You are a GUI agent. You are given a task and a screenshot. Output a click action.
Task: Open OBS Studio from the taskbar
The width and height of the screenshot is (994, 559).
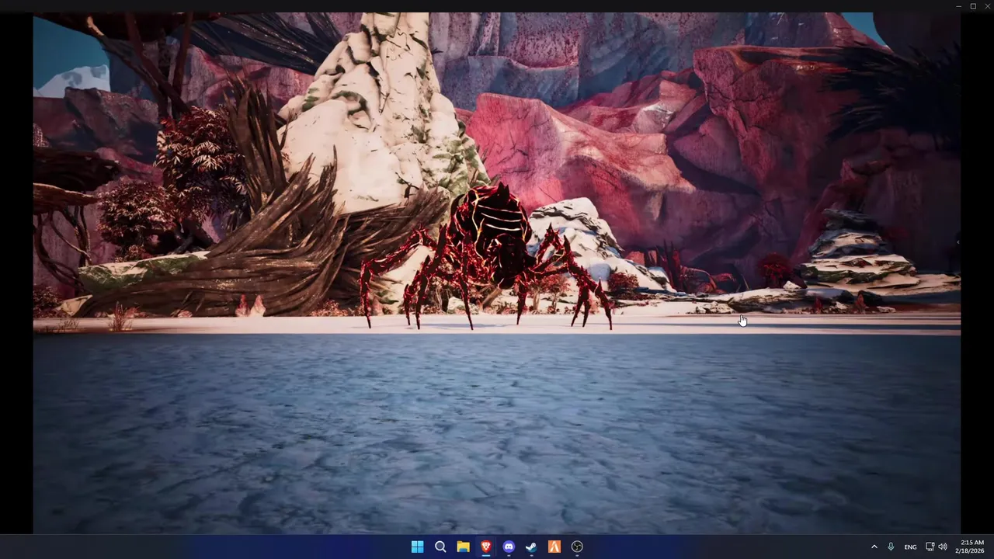coord(577,547)
